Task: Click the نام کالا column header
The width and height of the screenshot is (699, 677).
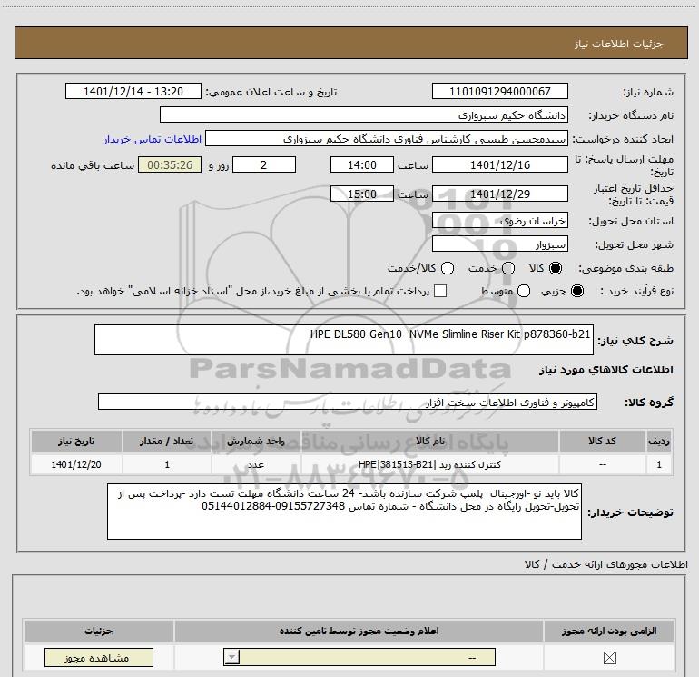Action: 430,441
